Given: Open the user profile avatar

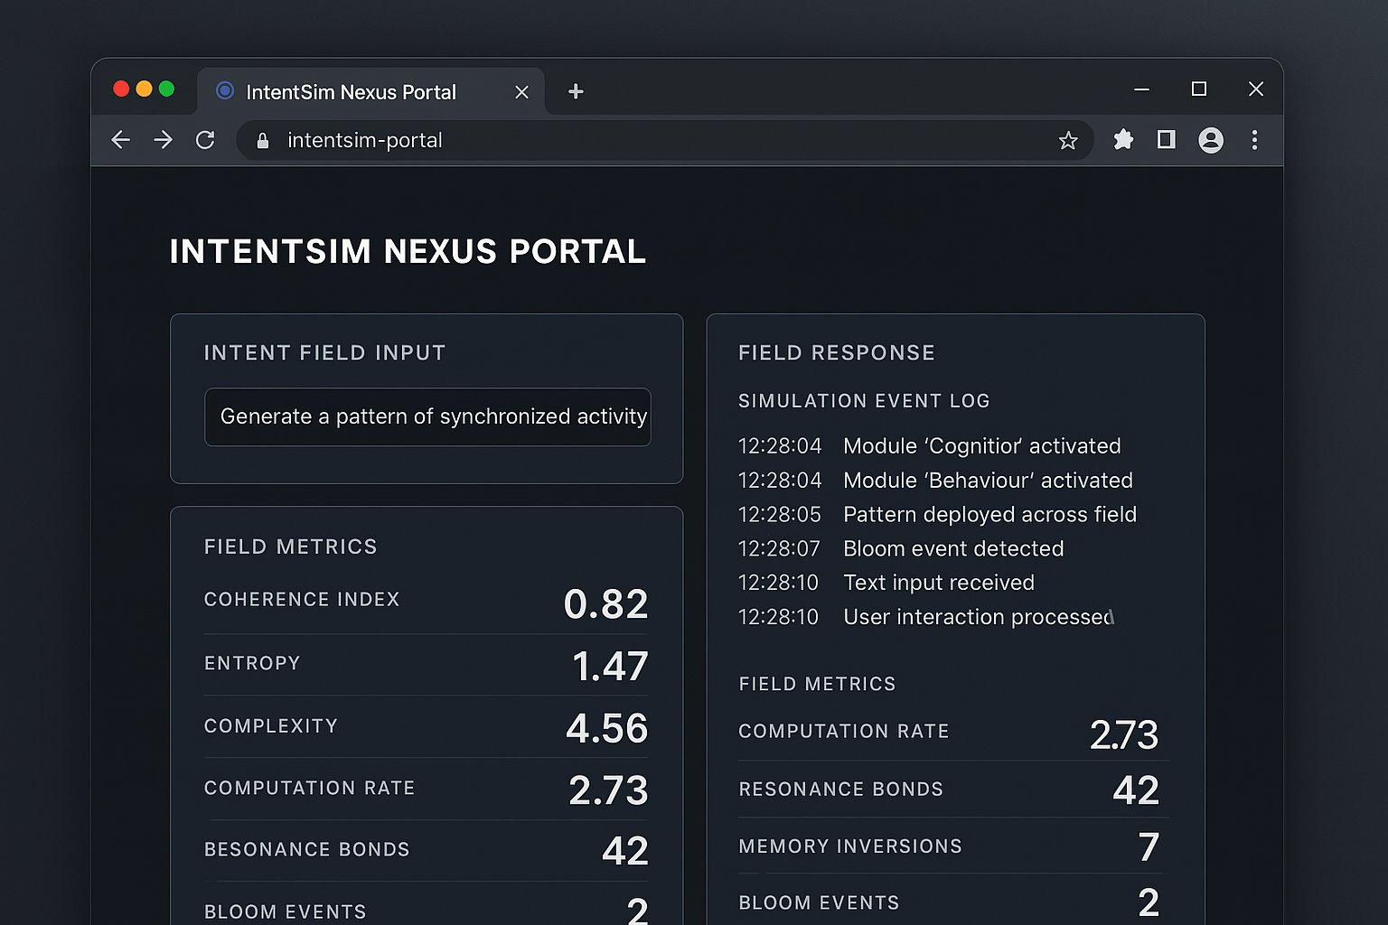Looking at the screenshot, I should 1211,140.
